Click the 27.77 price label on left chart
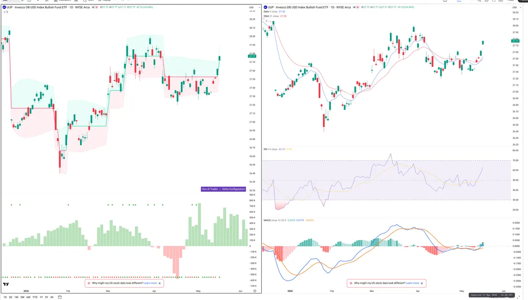Screen dimensions: 528x300 pos(252,56)
